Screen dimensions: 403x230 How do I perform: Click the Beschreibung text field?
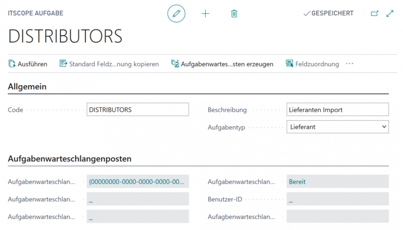click(337, 110)
